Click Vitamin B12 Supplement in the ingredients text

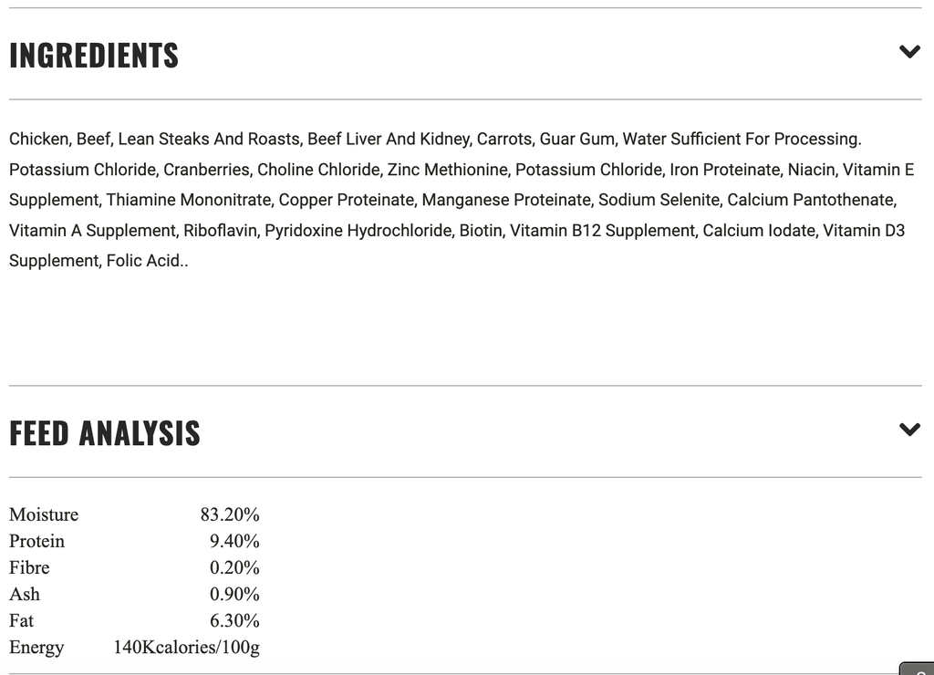tap(602, 230)
